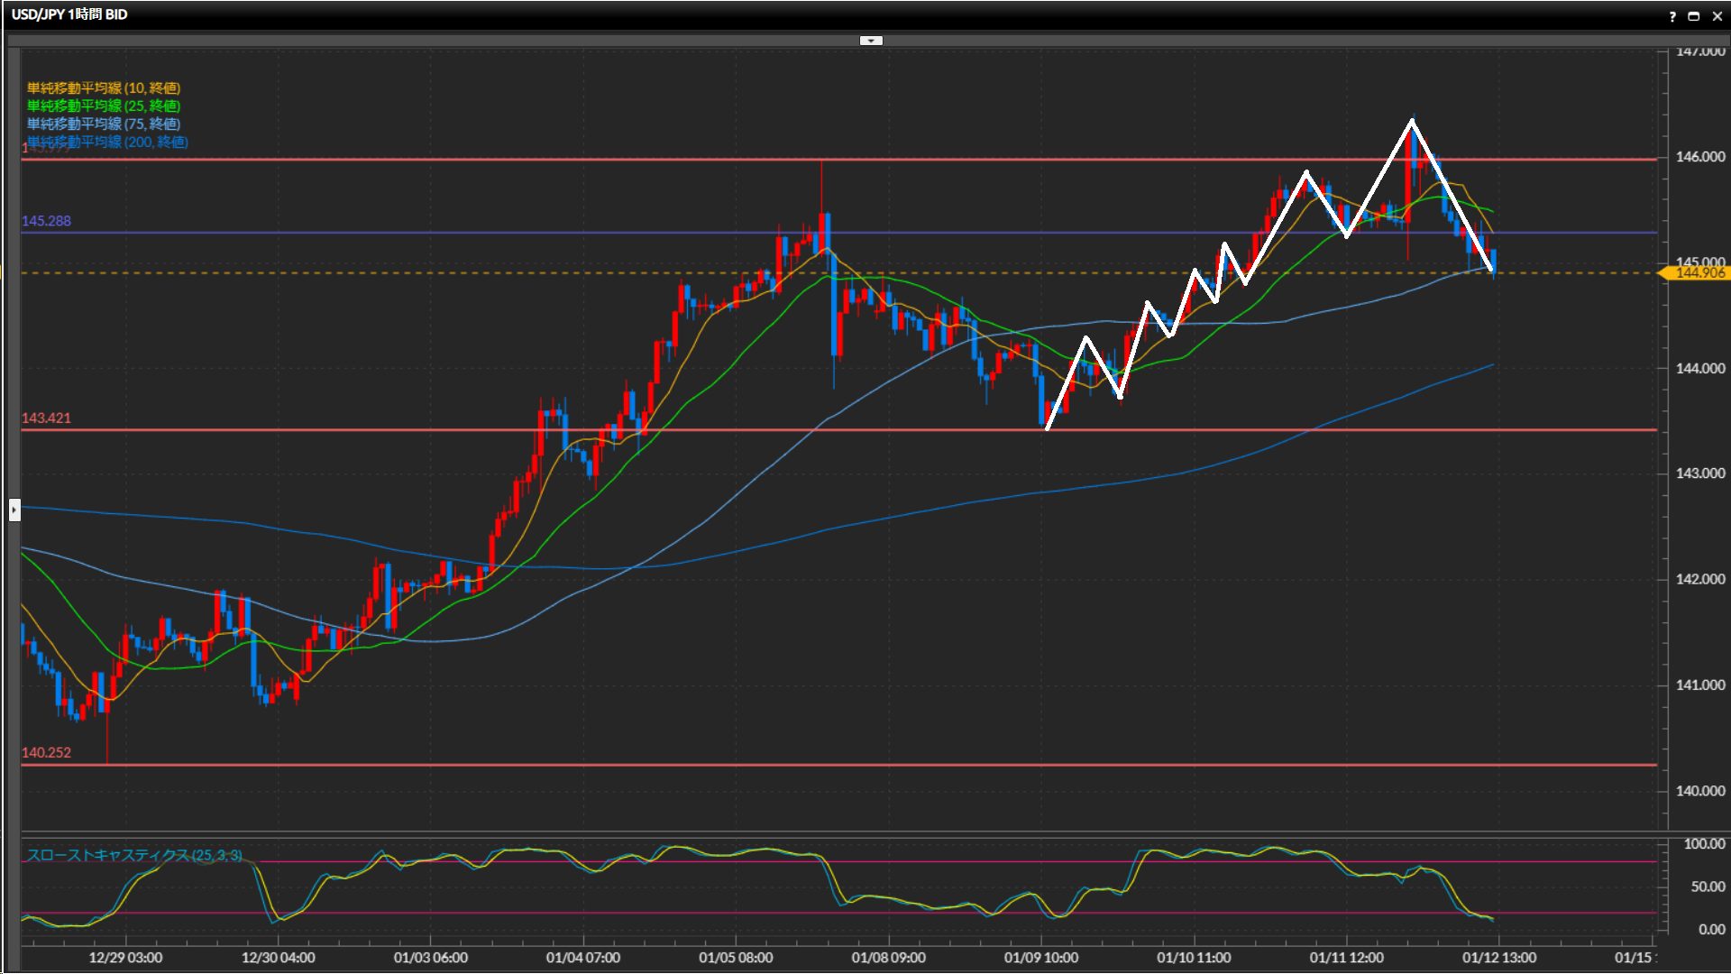Click the USD/JPY 1時間 BID window title

(69, 14)
